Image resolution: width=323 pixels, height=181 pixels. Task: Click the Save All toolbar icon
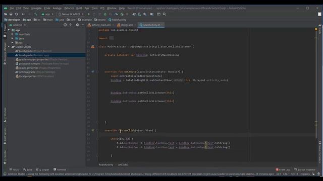[x=11, y=14]
